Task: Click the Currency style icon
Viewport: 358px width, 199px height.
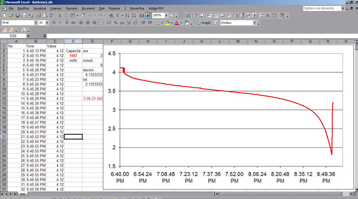Action: (x=109, y=23)
